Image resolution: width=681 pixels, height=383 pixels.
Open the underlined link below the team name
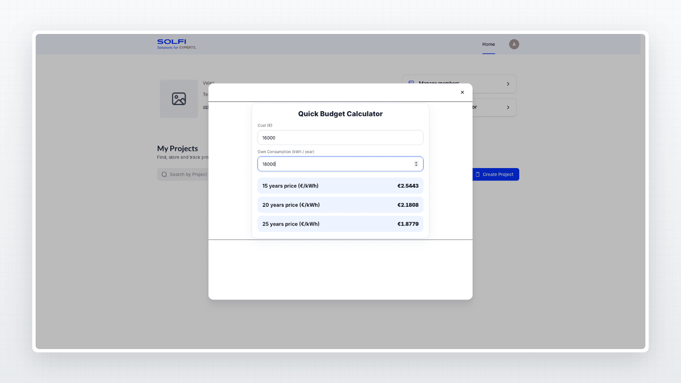pos(206,106)
